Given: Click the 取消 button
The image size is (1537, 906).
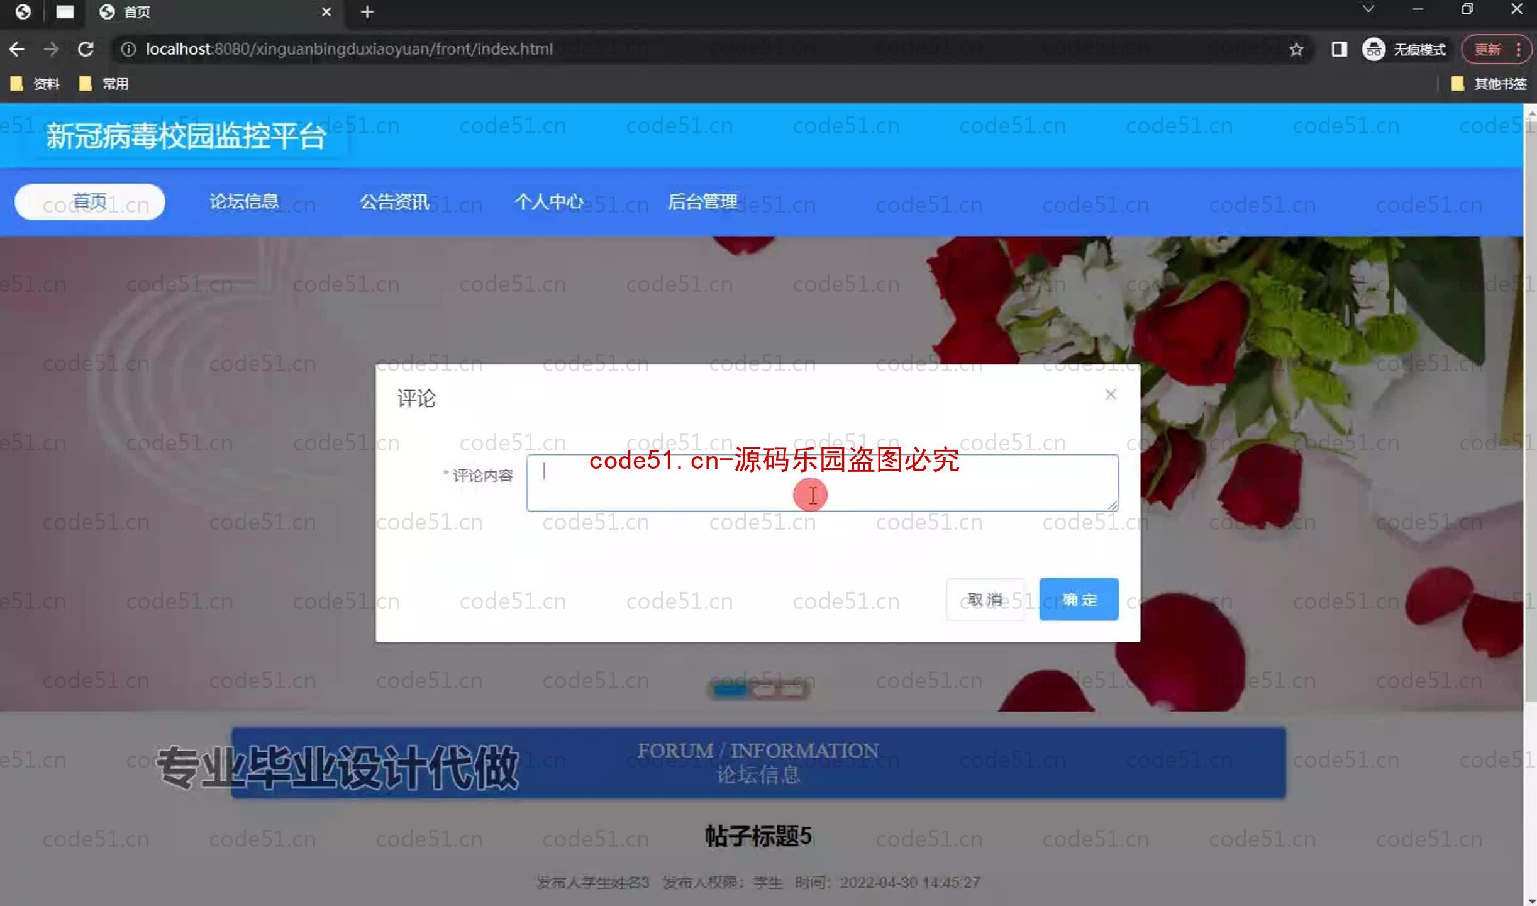Looking at the screenshot, I should pyautogui.click(x=984, y=600).
